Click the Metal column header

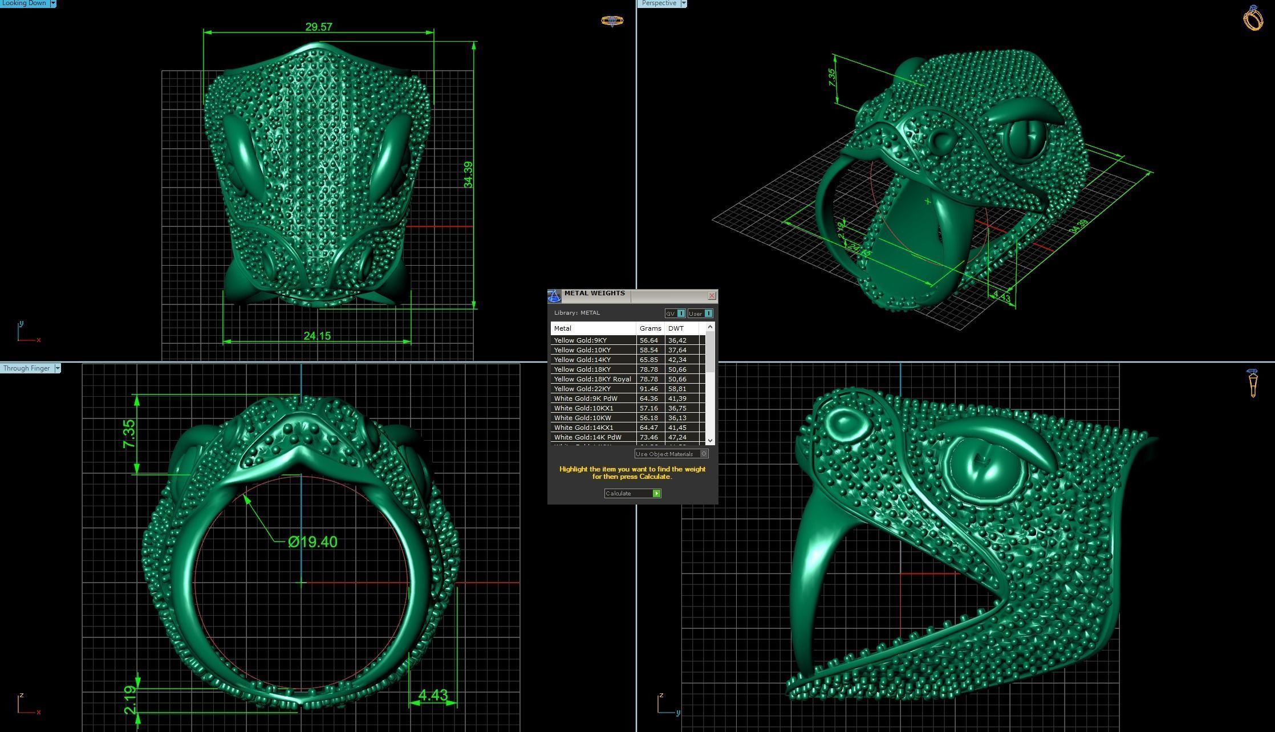(593, 328)
